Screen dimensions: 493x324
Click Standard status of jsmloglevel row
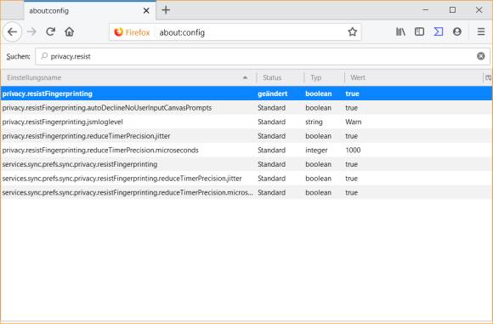[272, 122]
